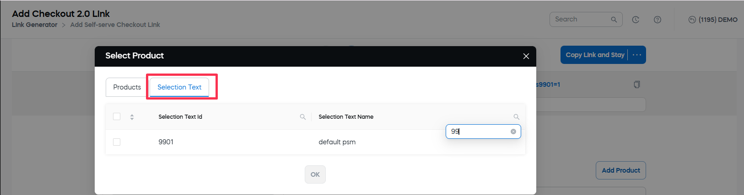Open the history clock icon

click(636, 20)
